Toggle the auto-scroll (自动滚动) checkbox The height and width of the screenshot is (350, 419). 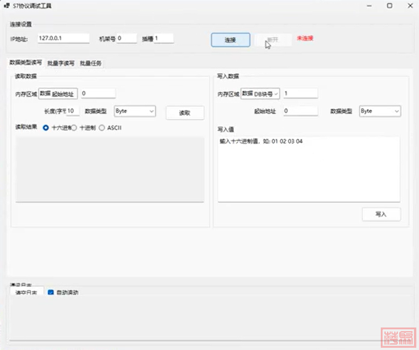51,292
